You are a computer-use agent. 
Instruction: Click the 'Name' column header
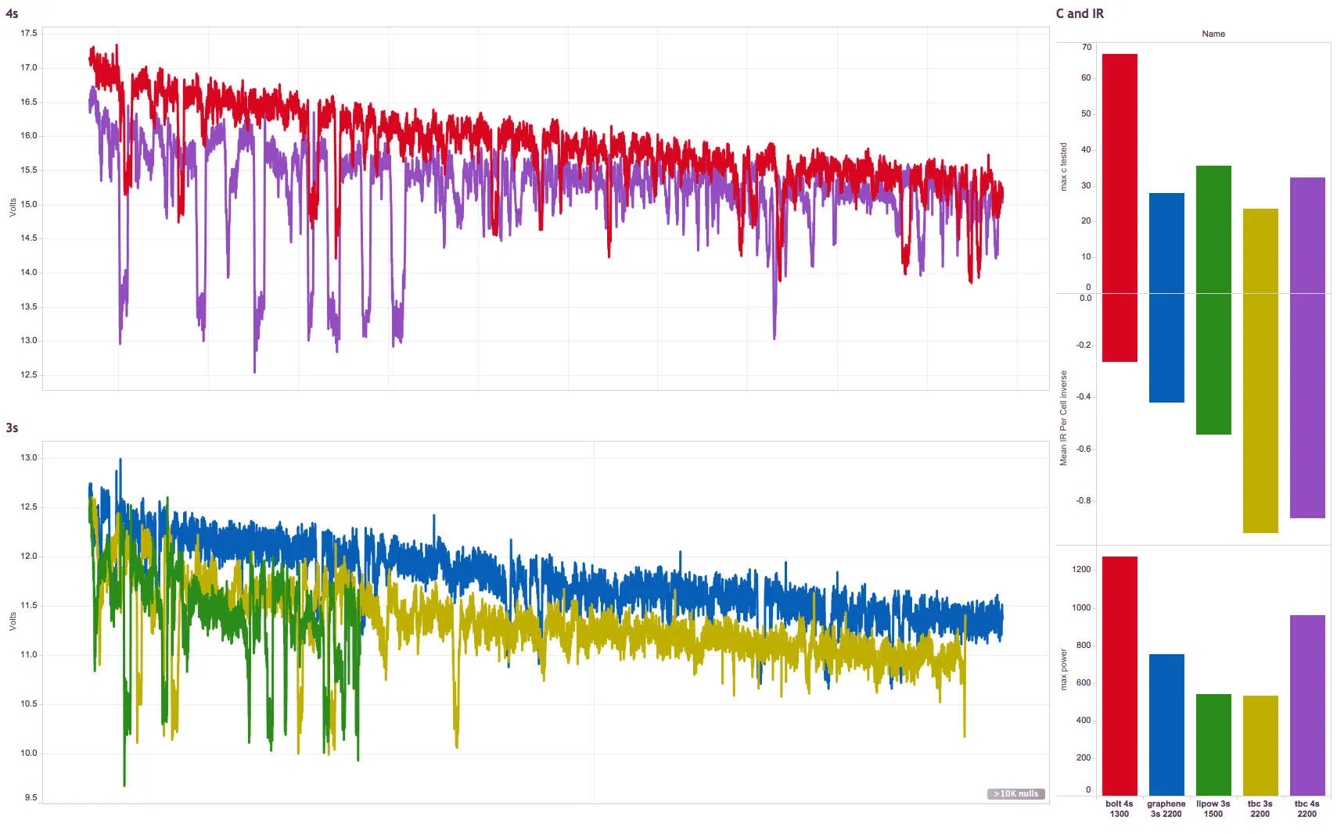coord(1213,34)
